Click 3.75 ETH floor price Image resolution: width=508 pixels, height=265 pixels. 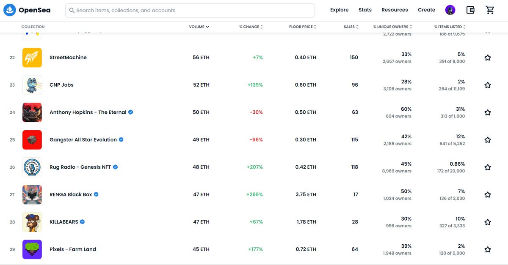tap(306, 195)
